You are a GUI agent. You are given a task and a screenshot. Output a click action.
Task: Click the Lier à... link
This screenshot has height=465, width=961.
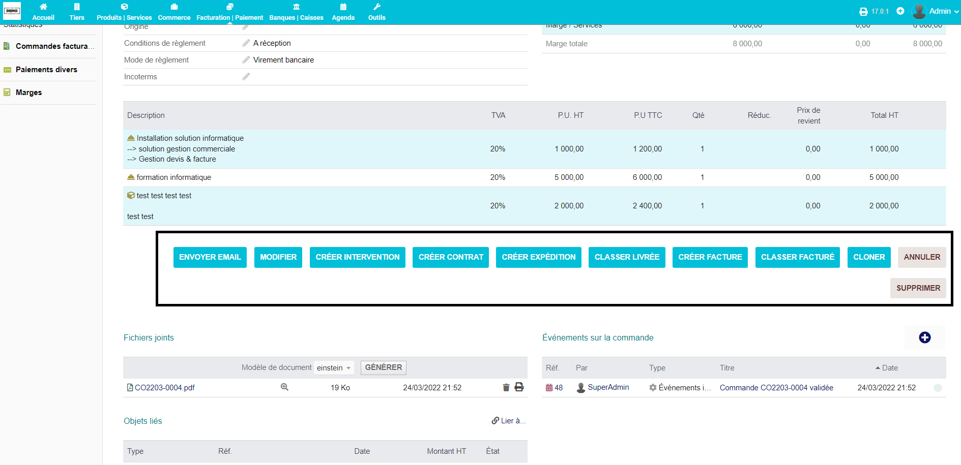(509, 421)
